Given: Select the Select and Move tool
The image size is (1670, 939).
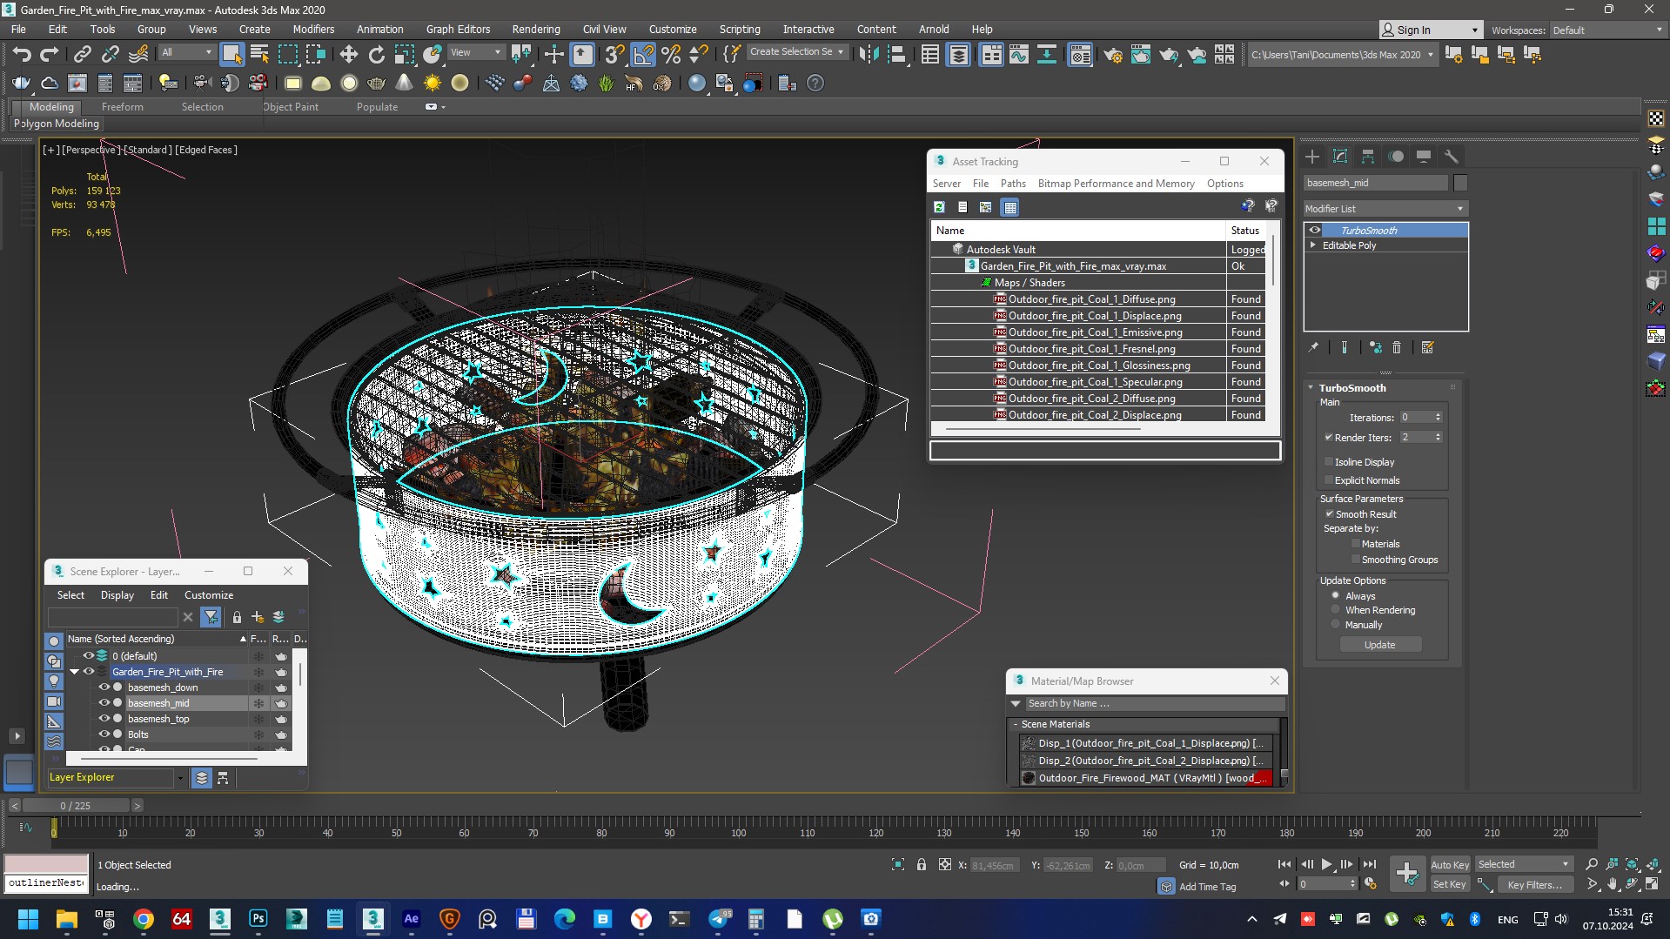Looking at the screenshot, I should [348, 54].
